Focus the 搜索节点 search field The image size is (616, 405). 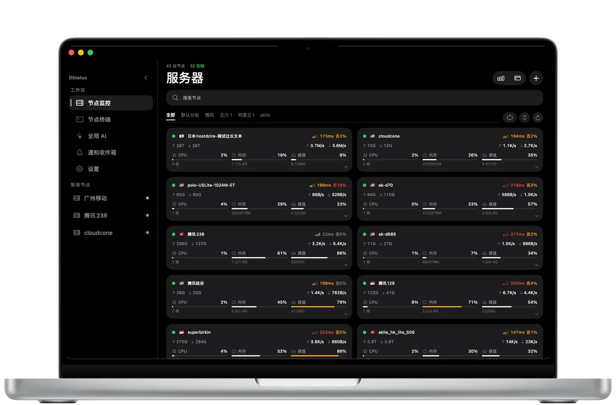355,98
